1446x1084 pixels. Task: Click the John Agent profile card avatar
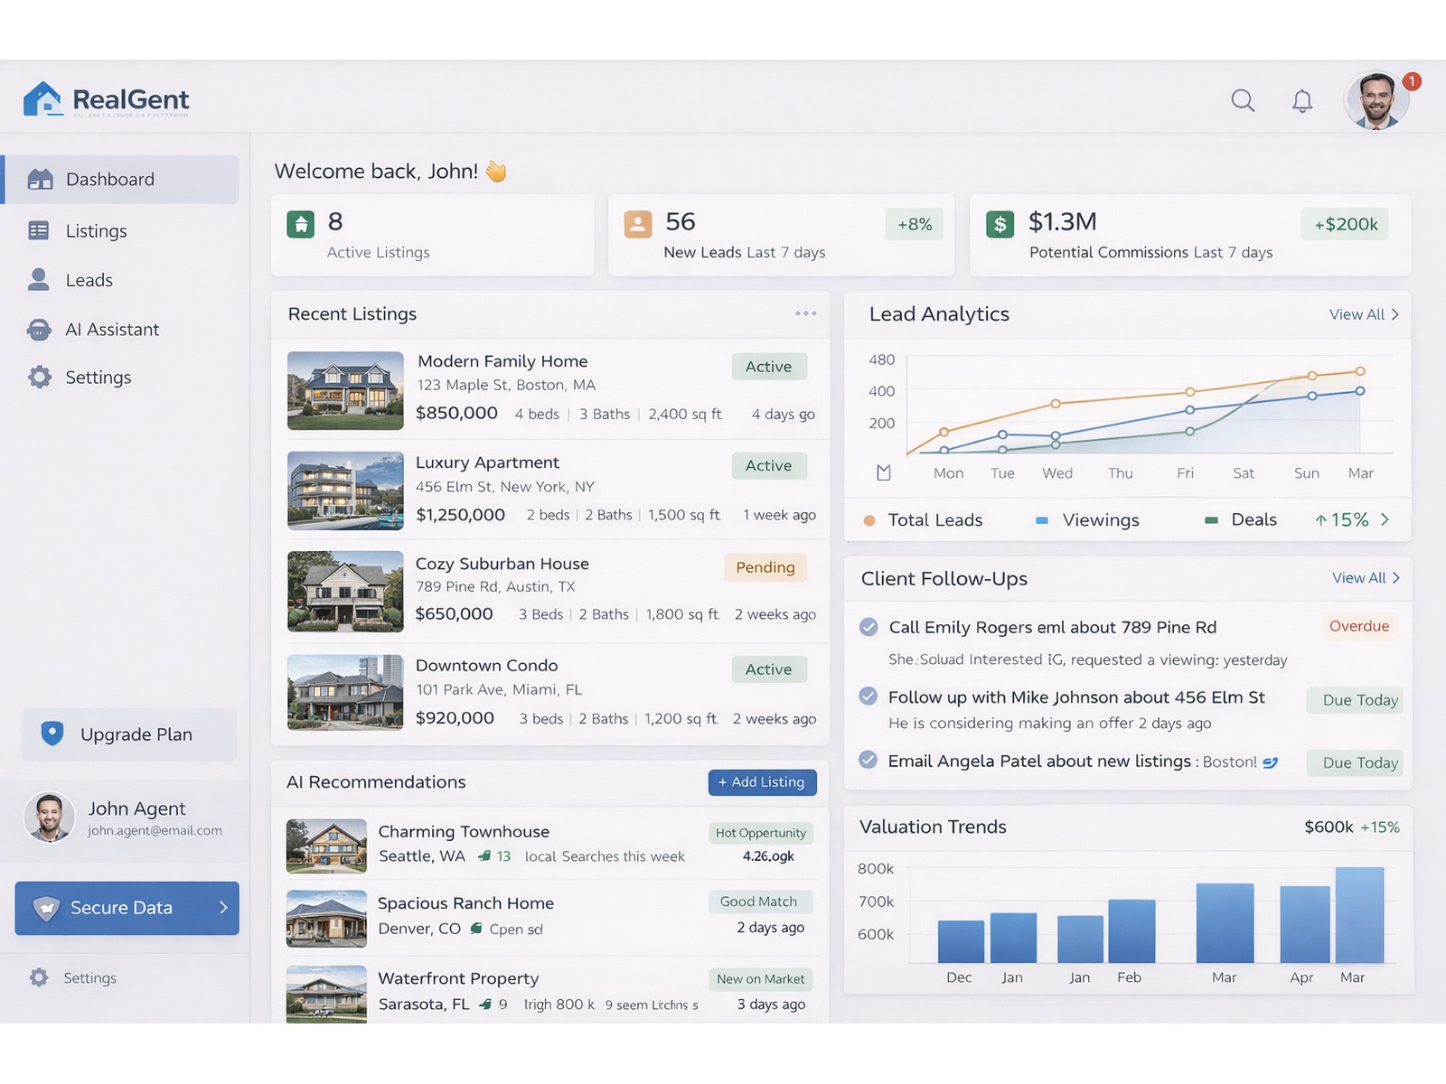click(49, 818)
